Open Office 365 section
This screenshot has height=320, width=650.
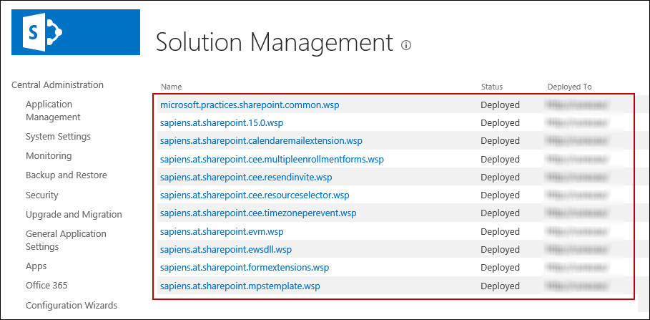click(x=46, y=285)
